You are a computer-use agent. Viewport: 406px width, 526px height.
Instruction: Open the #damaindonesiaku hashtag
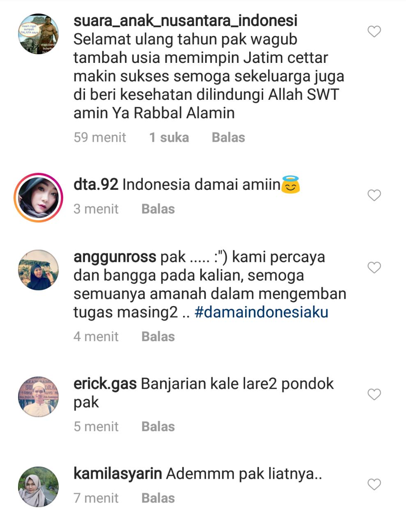coord(261,312)
